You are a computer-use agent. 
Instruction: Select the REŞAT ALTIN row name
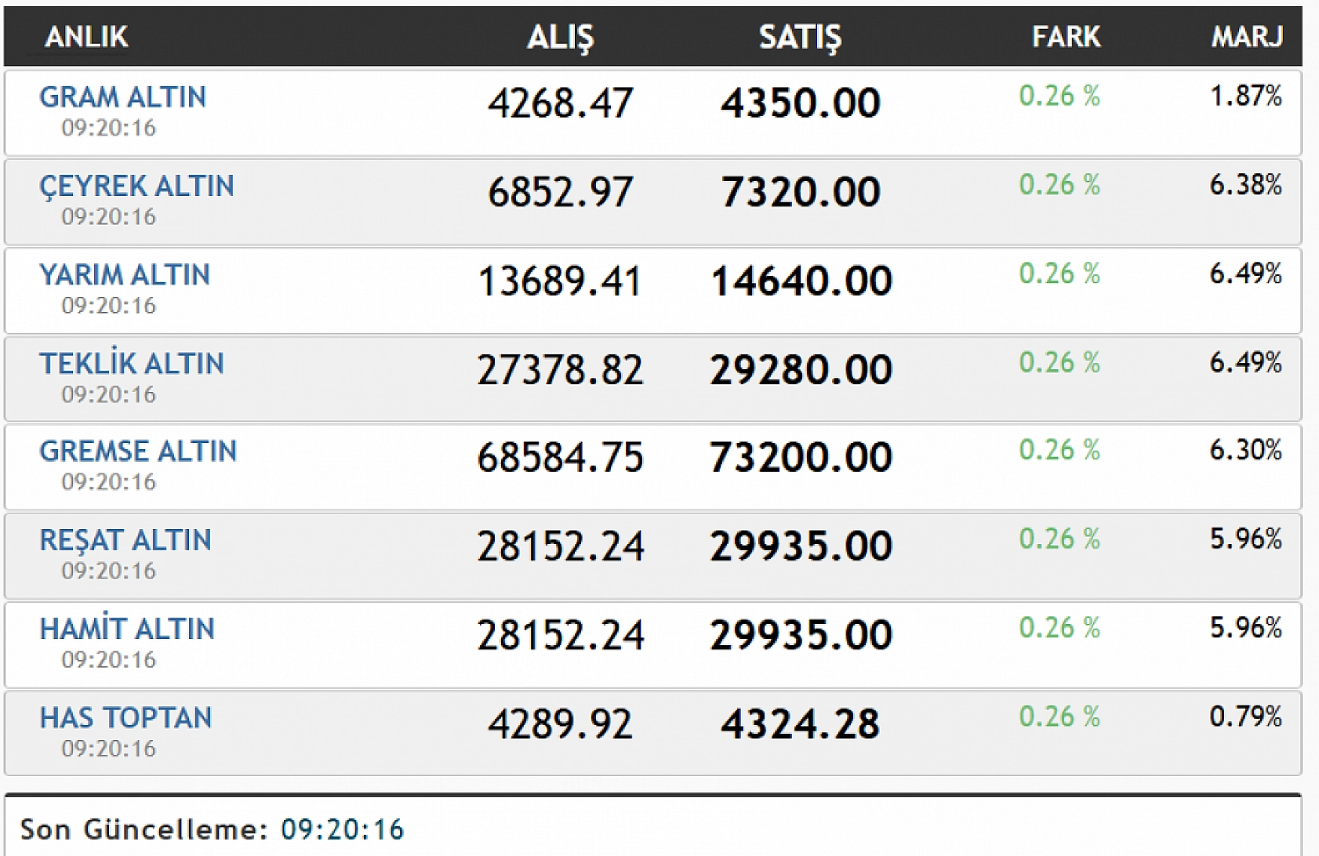(x=125, y=541)
